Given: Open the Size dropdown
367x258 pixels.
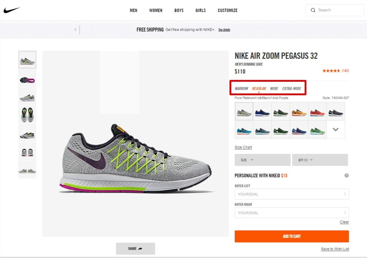Looking at the screenshot, I should (x=262, y=160).
